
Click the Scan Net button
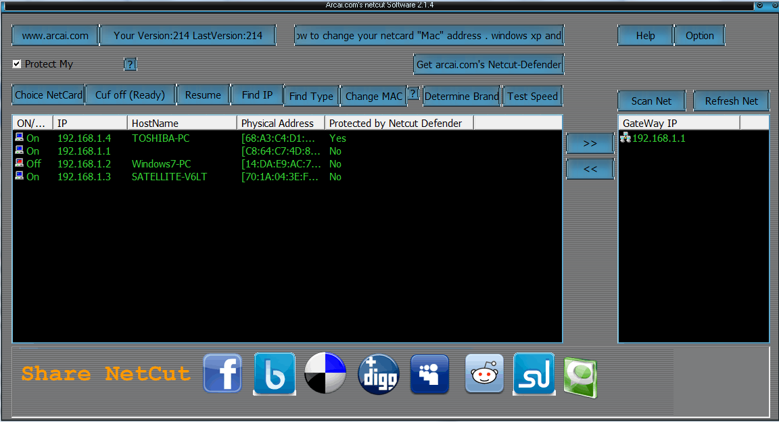coord(651,101)
